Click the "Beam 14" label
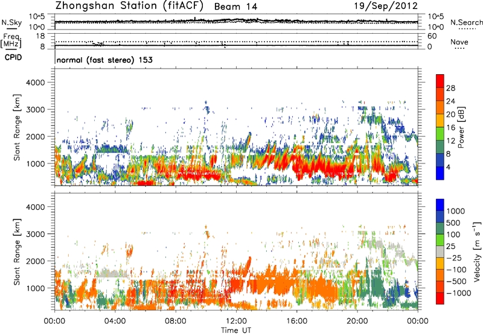 coord(235,7)
